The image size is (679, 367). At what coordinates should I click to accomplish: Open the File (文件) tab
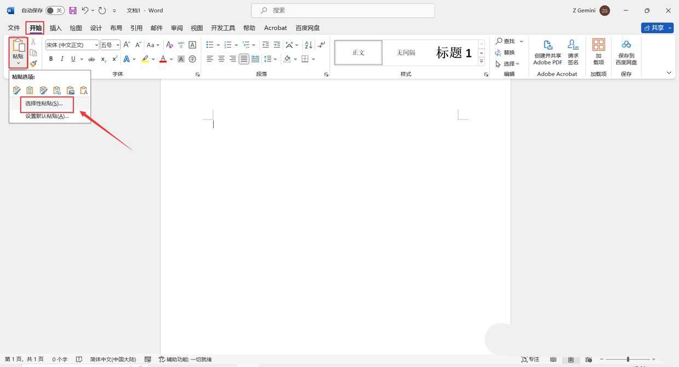pyautogui.click(x=14, y=28)
